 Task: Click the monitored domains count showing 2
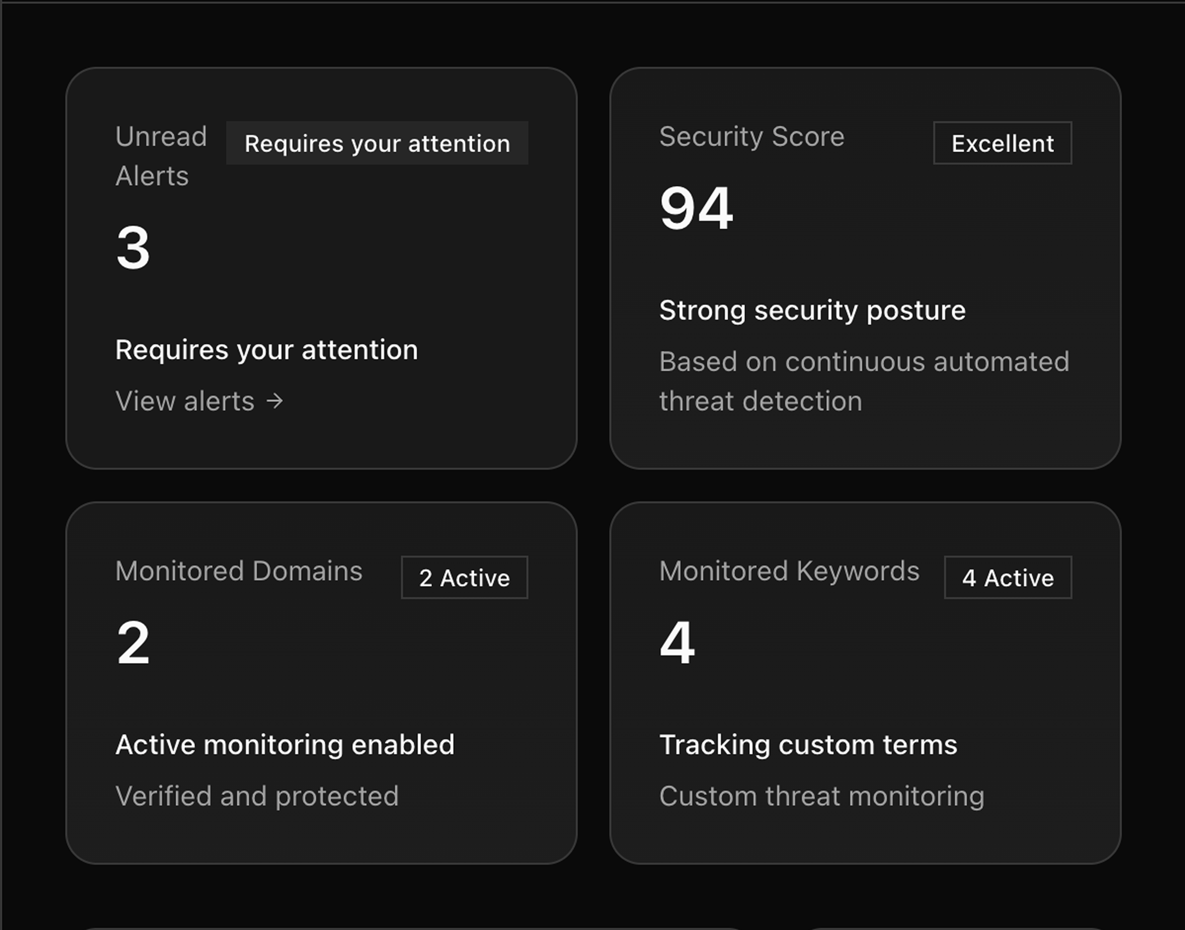click(132, 642)
